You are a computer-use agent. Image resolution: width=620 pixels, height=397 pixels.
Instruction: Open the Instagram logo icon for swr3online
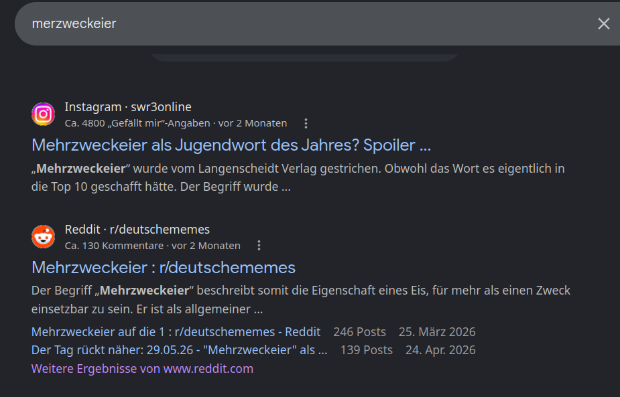tap(43, 114)
